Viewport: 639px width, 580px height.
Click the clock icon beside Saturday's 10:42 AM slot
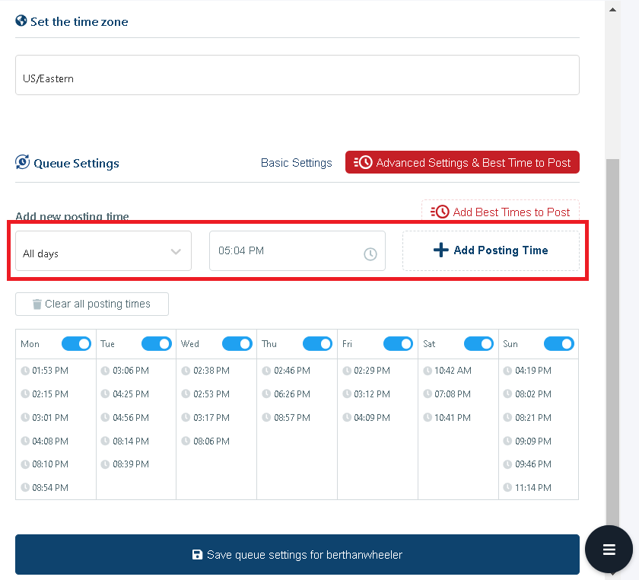(x=428, y=371)
